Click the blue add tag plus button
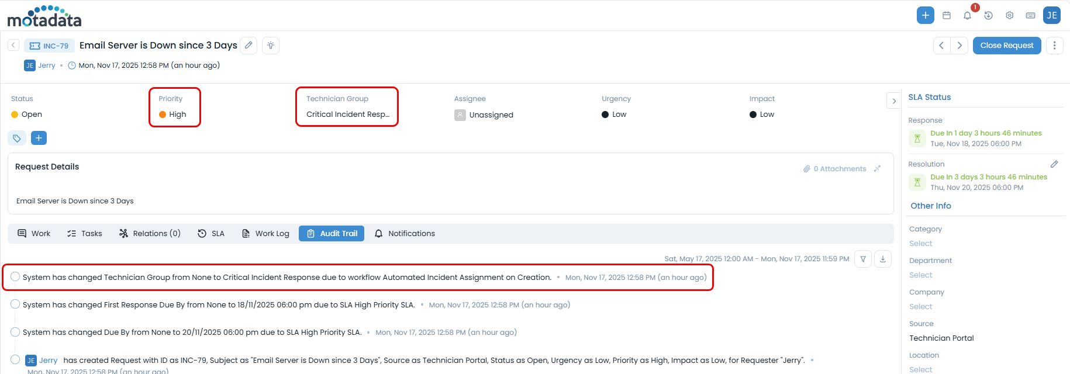Image resolution: width=1070 pixels, height=374 pixels. click(x=39, y=138)
